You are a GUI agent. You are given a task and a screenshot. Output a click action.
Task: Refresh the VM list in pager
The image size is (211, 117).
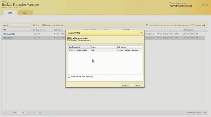[x=40, y=112]
